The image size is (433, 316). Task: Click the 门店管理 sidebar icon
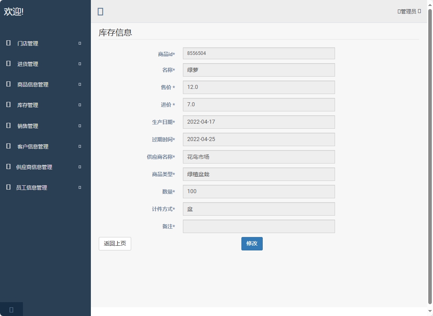point(8,43)
